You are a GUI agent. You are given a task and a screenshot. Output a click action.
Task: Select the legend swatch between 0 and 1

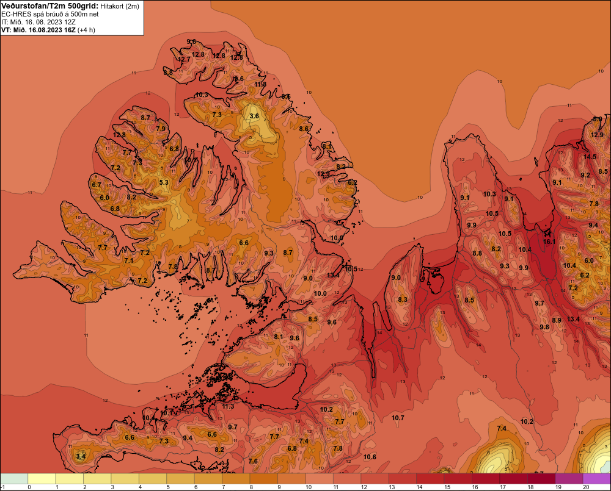tap(42, 478)
